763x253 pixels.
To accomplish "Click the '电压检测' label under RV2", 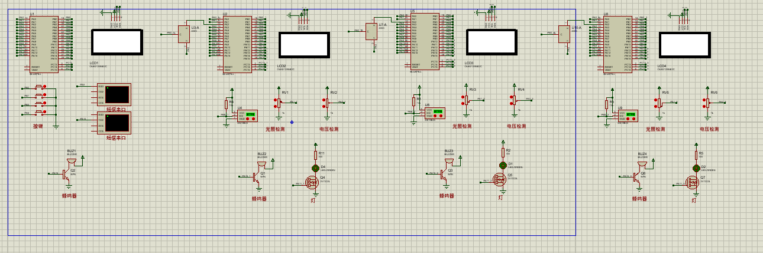I will coord(329,129).
